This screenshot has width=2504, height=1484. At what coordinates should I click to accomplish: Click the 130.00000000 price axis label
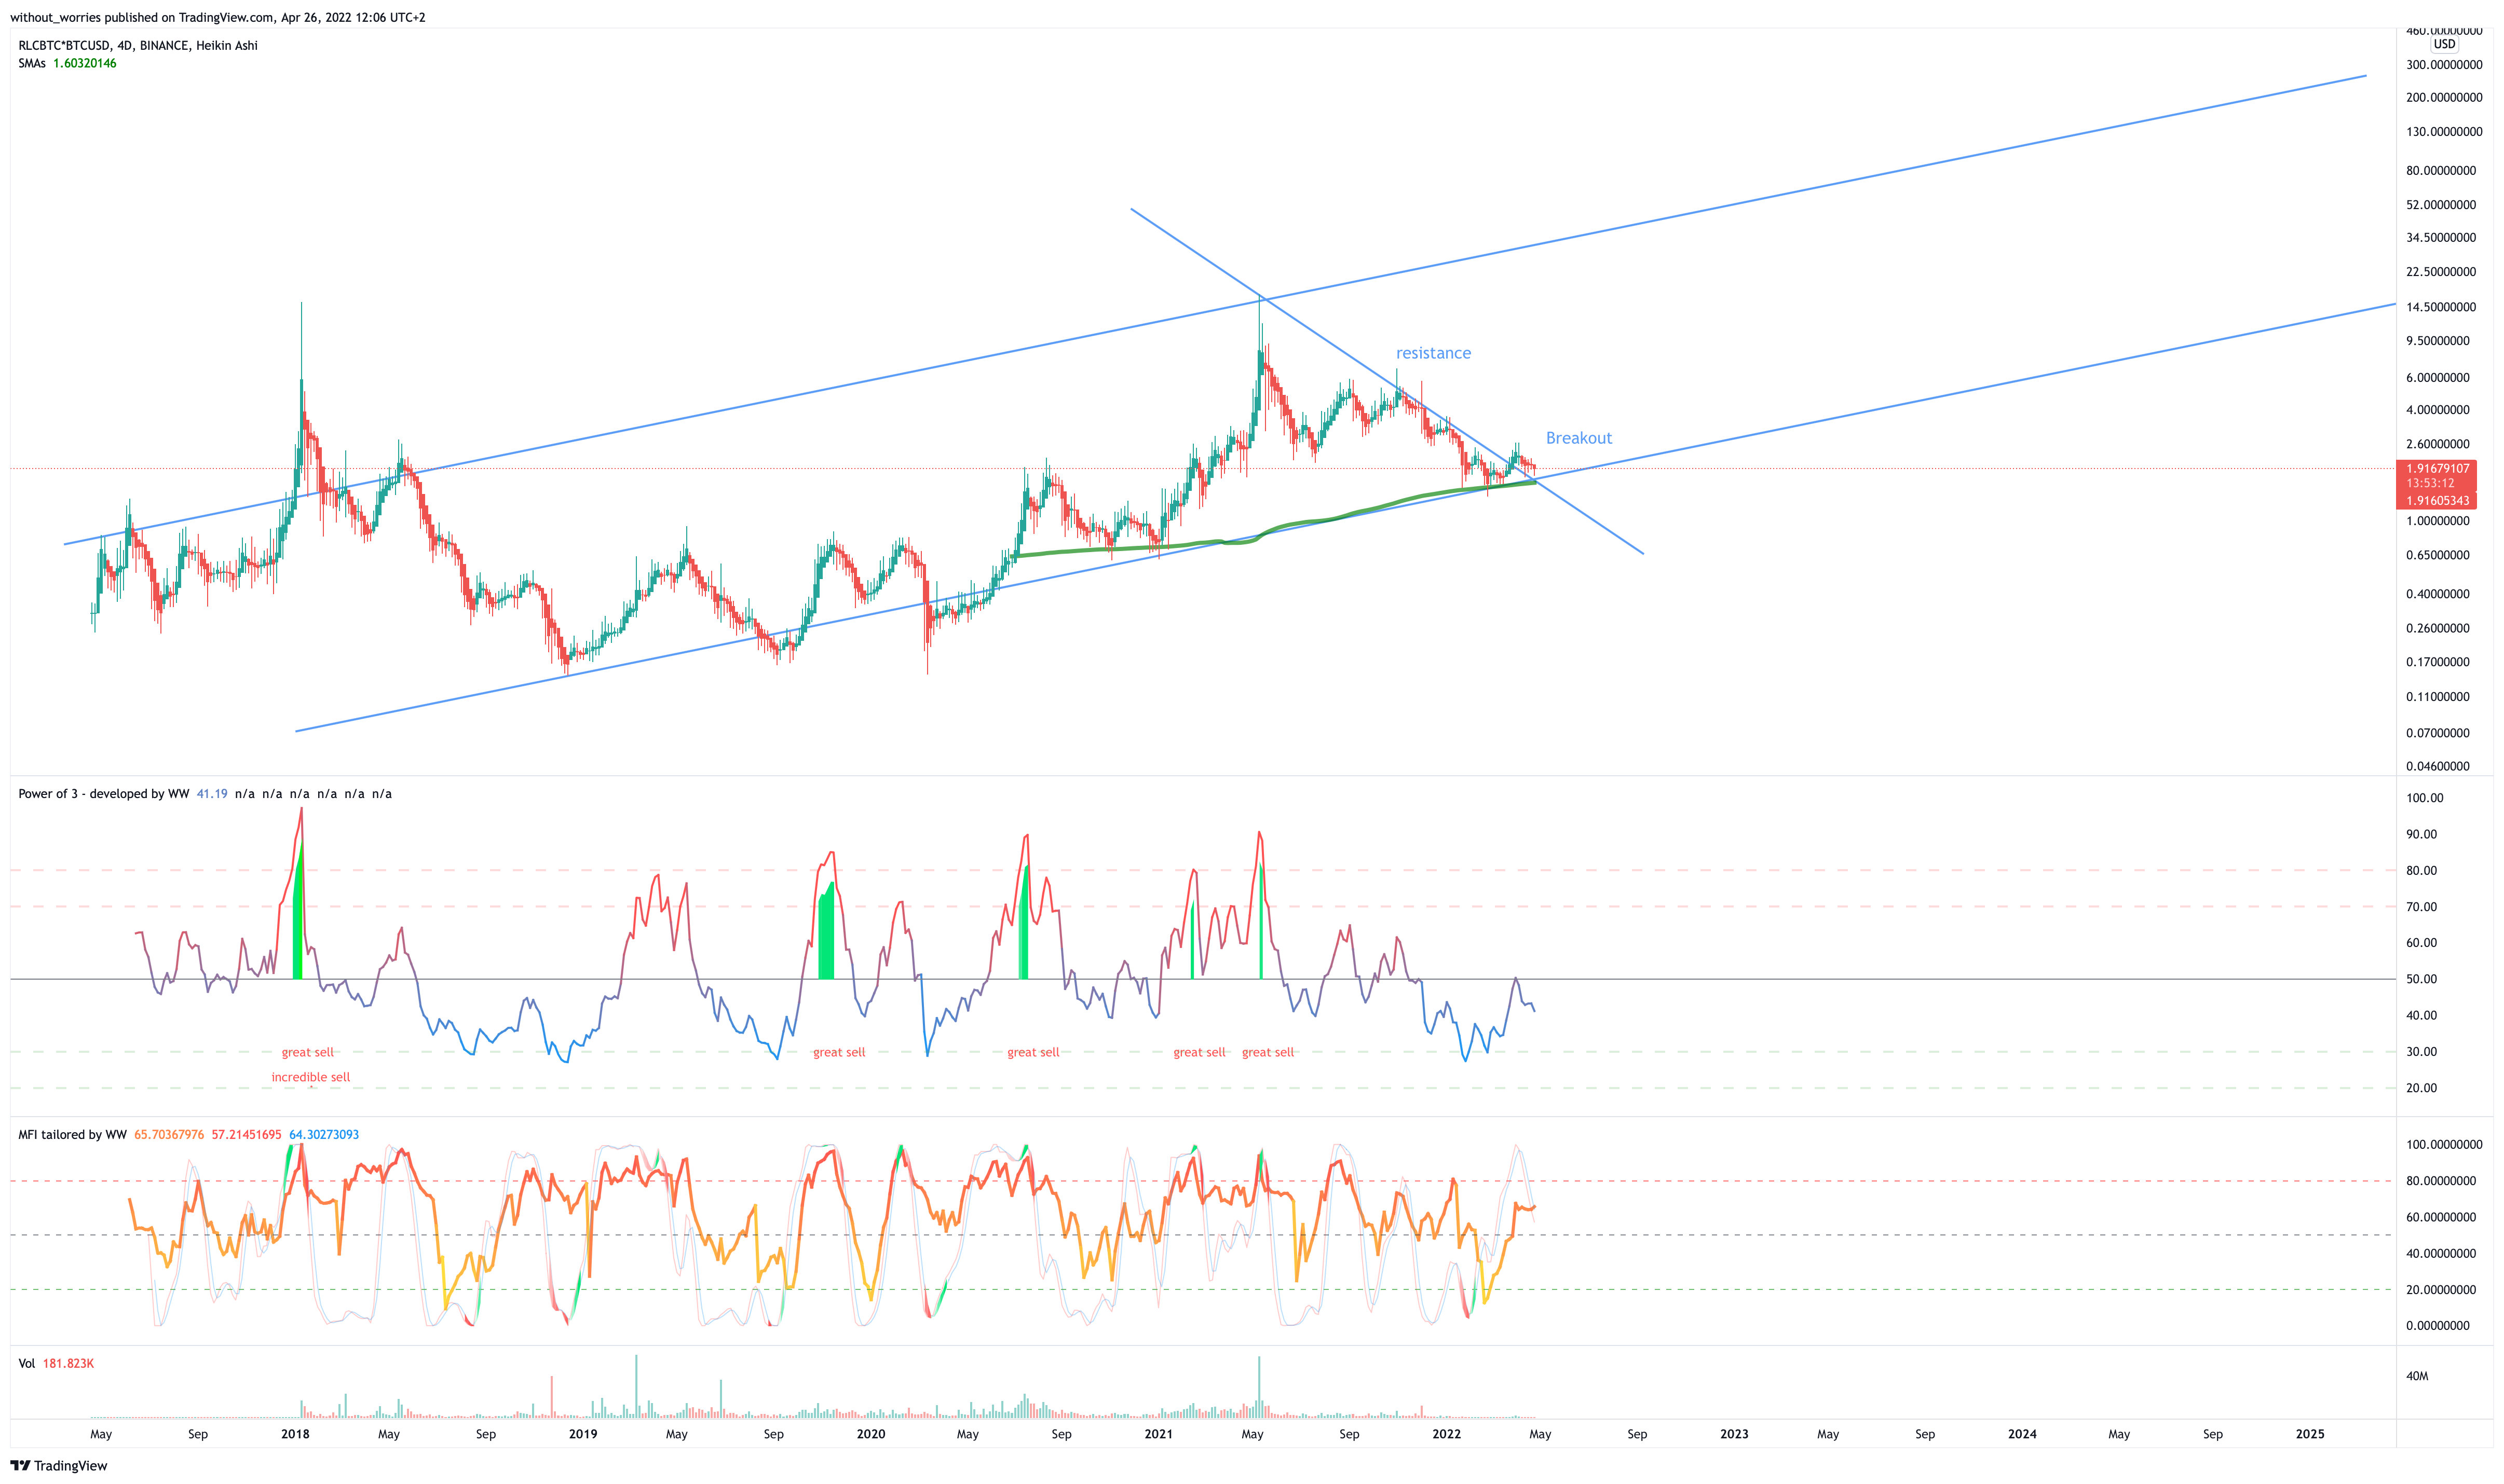(x=2444, y=132)
